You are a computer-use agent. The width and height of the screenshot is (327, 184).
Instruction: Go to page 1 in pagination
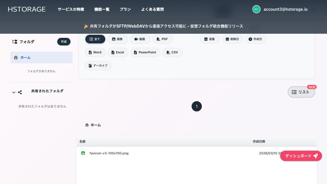coord(197,106)
